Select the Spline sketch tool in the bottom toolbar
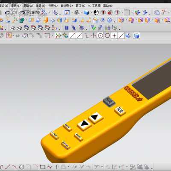This screenshot has height=171, width=171. [50, 167]
